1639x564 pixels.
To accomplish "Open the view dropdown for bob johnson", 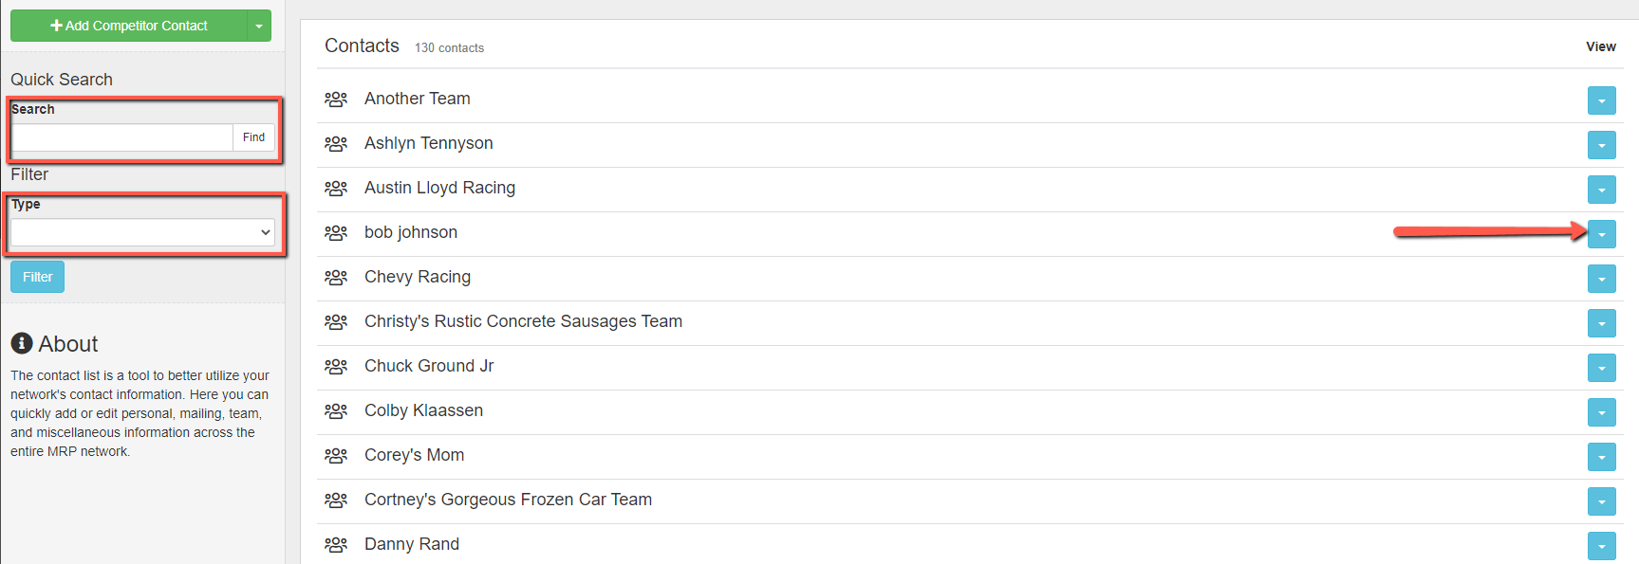I will click(1601, 234).
